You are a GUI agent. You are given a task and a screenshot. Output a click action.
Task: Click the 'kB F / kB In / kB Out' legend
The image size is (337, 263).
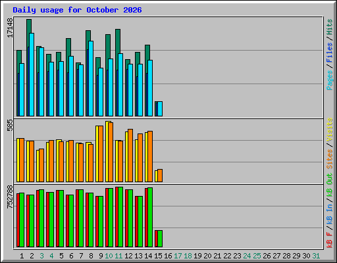pyautogui.click(x=329, y=210)
